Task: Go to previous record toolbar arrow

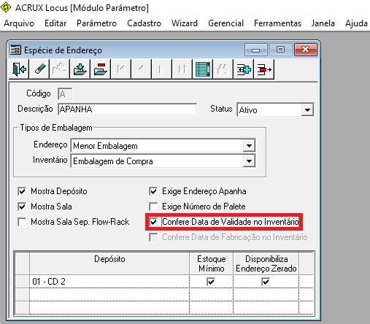Action: point(142,69)
